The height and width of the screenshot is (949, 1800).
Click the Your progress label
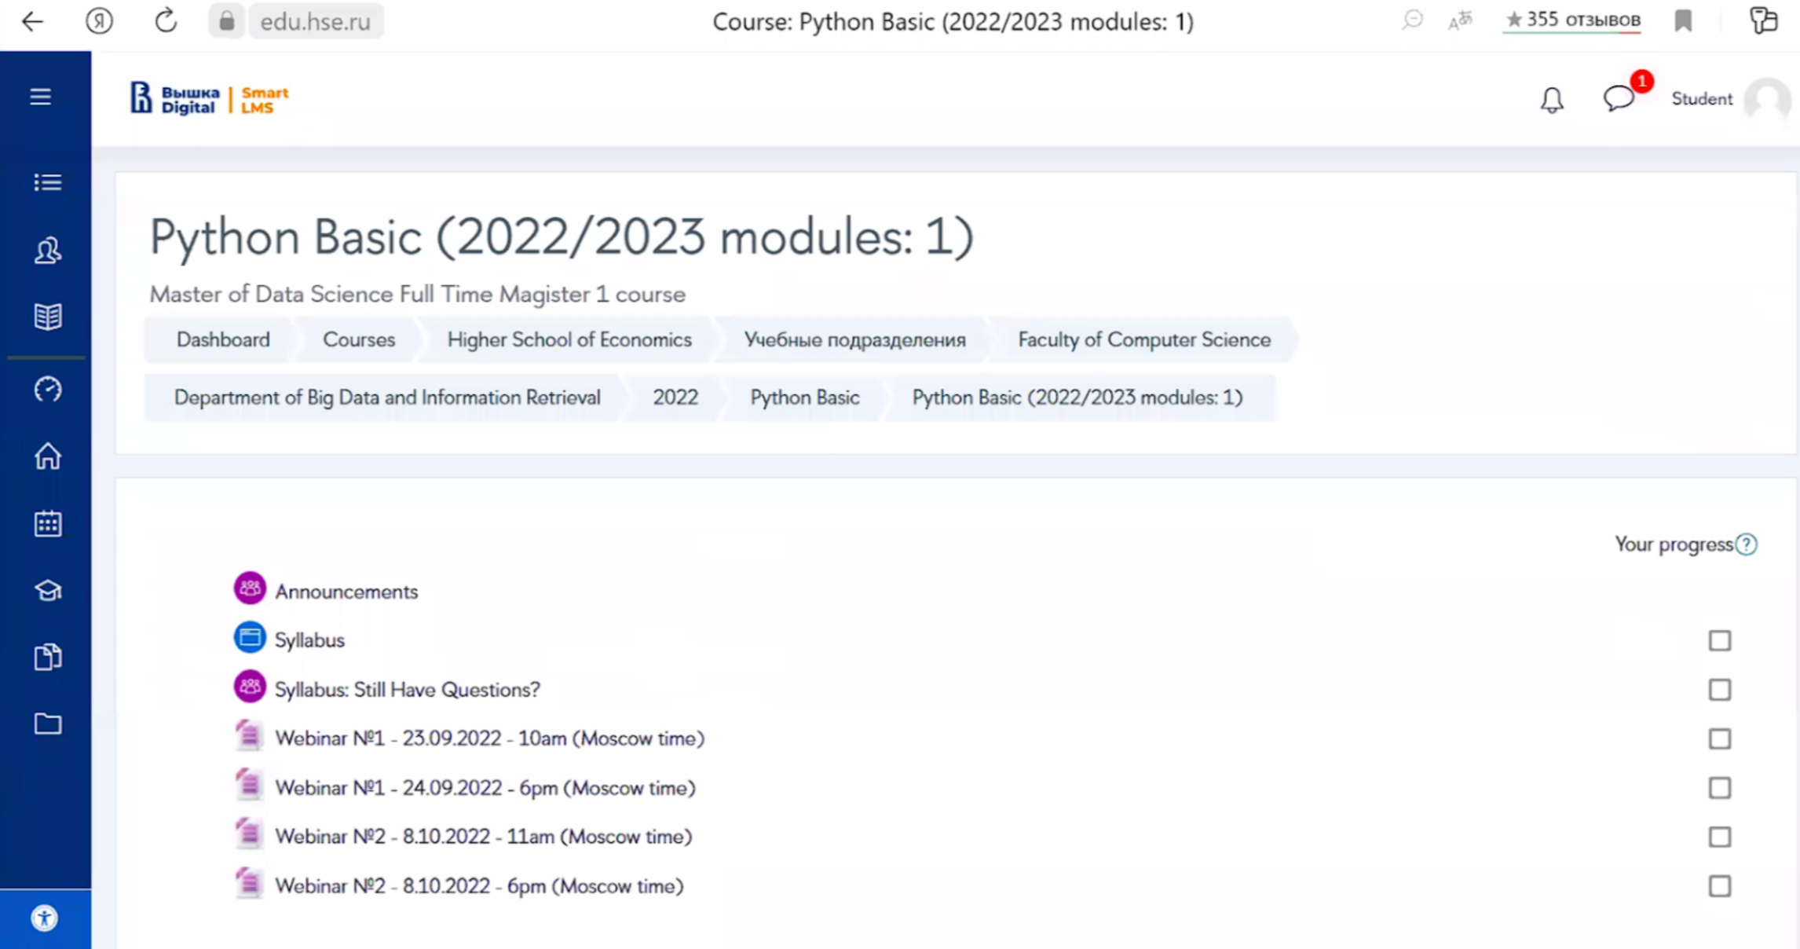(1674, 544)
